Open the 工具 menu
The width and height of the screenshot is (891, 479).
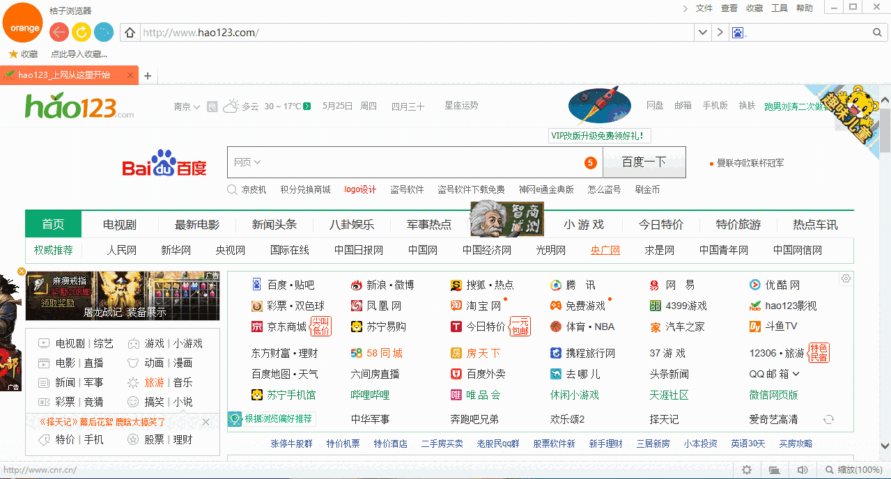[779, 8]
